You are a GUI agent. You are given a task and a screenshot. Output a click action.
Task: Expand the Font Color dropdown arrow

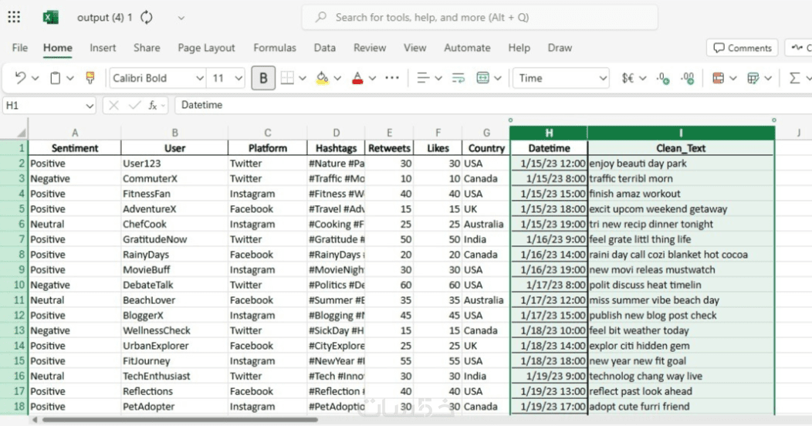(372, 79)
